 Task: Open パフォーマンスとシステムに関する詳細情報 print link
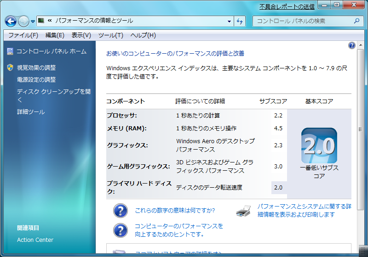(305, 211)
